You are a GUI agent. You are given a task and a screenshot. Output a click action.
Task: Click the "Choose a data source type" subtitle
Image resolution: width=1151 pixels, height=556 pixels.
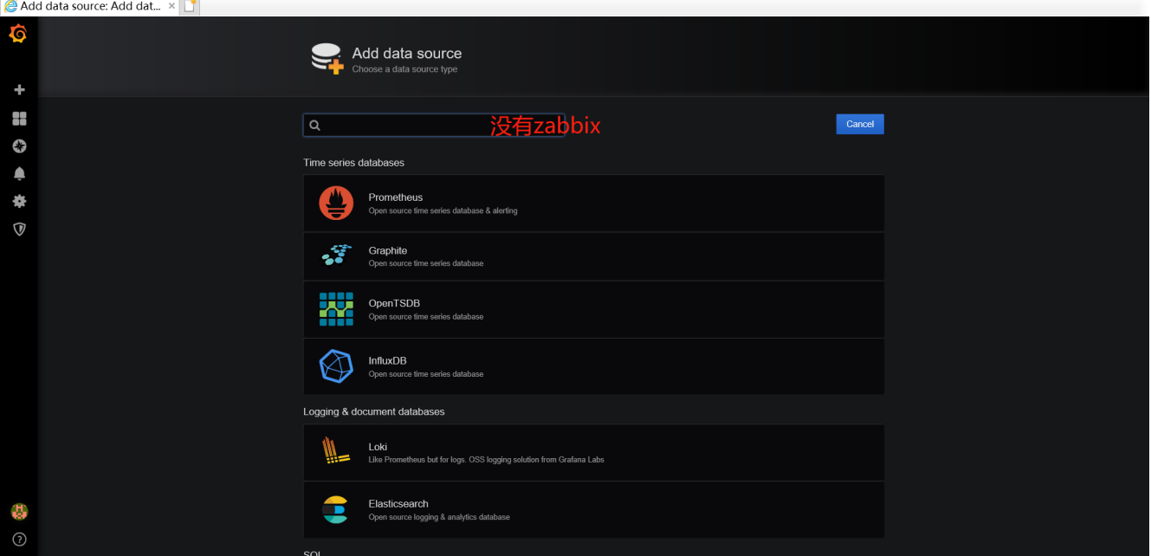tap(404, 69)
